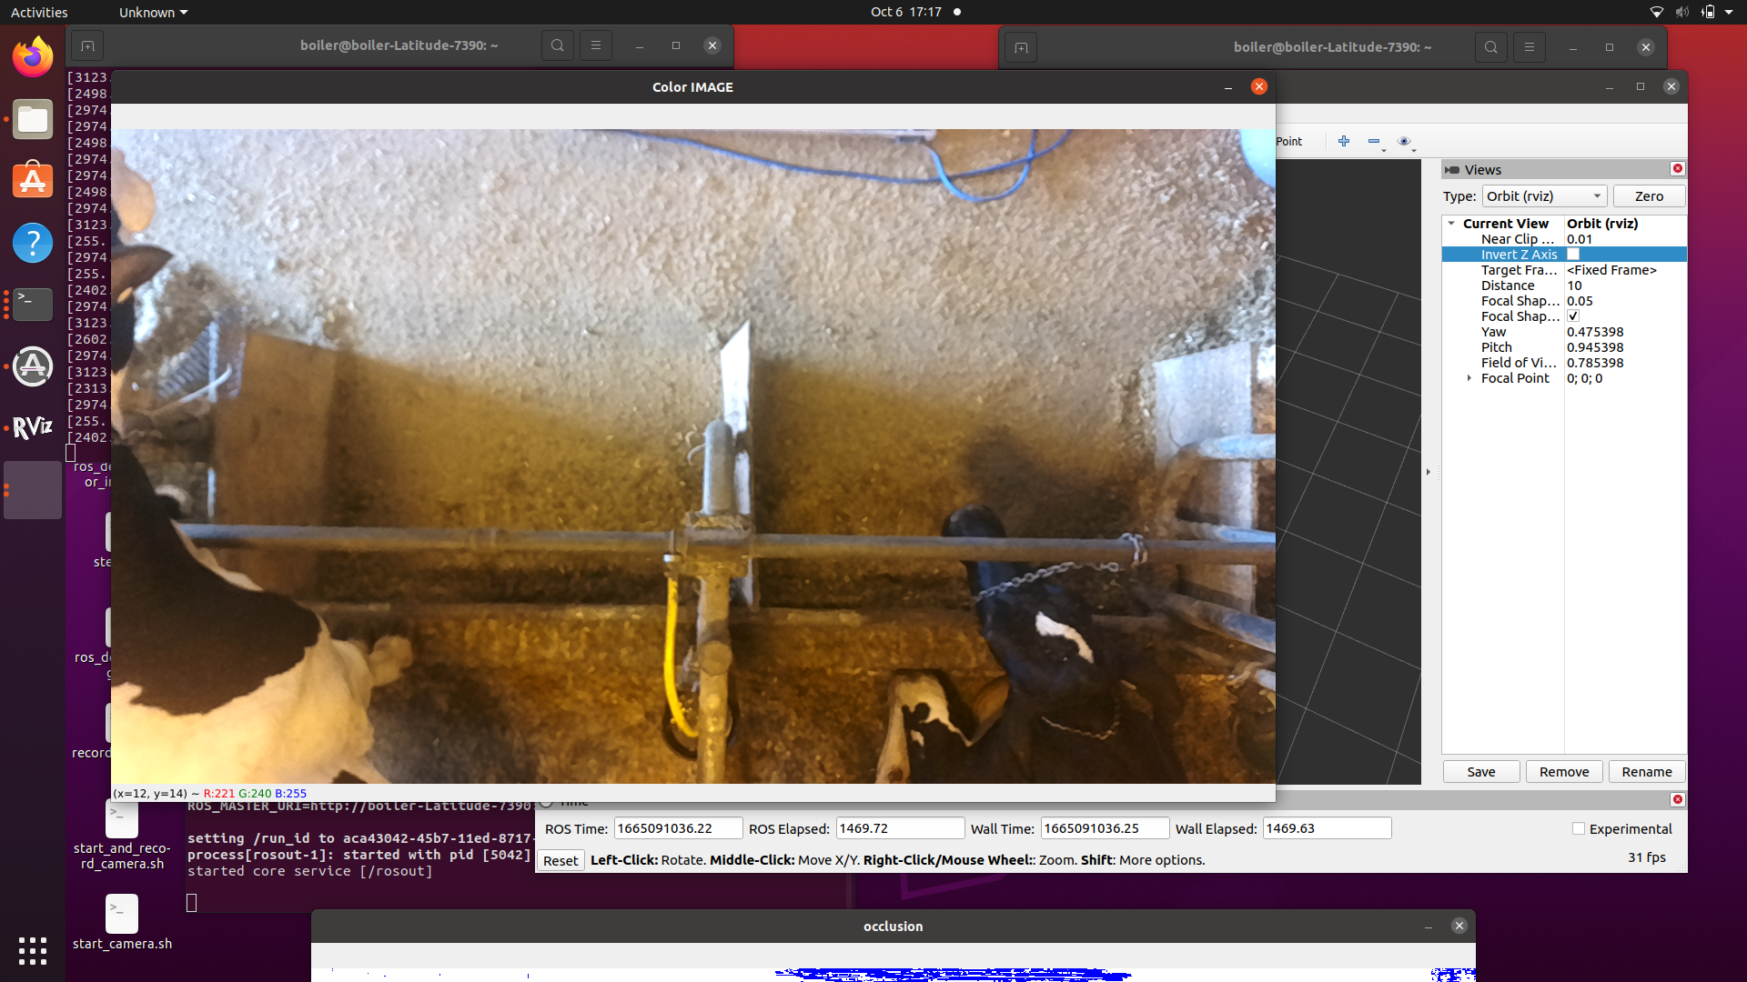This screenshot has height=982, width=1747.
Task: Click the RViz add tool plus icon
Action: pos(1344,141)
